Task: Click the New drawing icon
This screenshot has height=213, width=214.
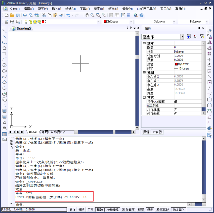Action: pyautogui.click(x=6, y=15)
